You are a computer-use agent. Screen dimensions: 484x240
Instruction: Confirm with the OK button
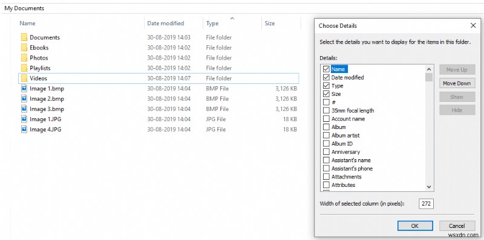tap(415, 226)
